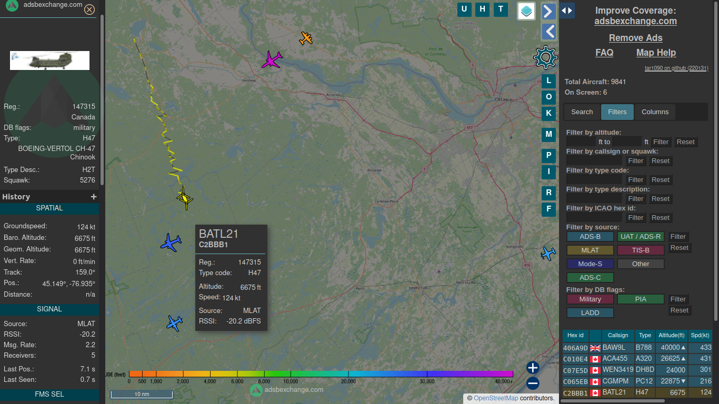Toggle the R map option
The image size is (719, 404).
click(x=549, y=193)
